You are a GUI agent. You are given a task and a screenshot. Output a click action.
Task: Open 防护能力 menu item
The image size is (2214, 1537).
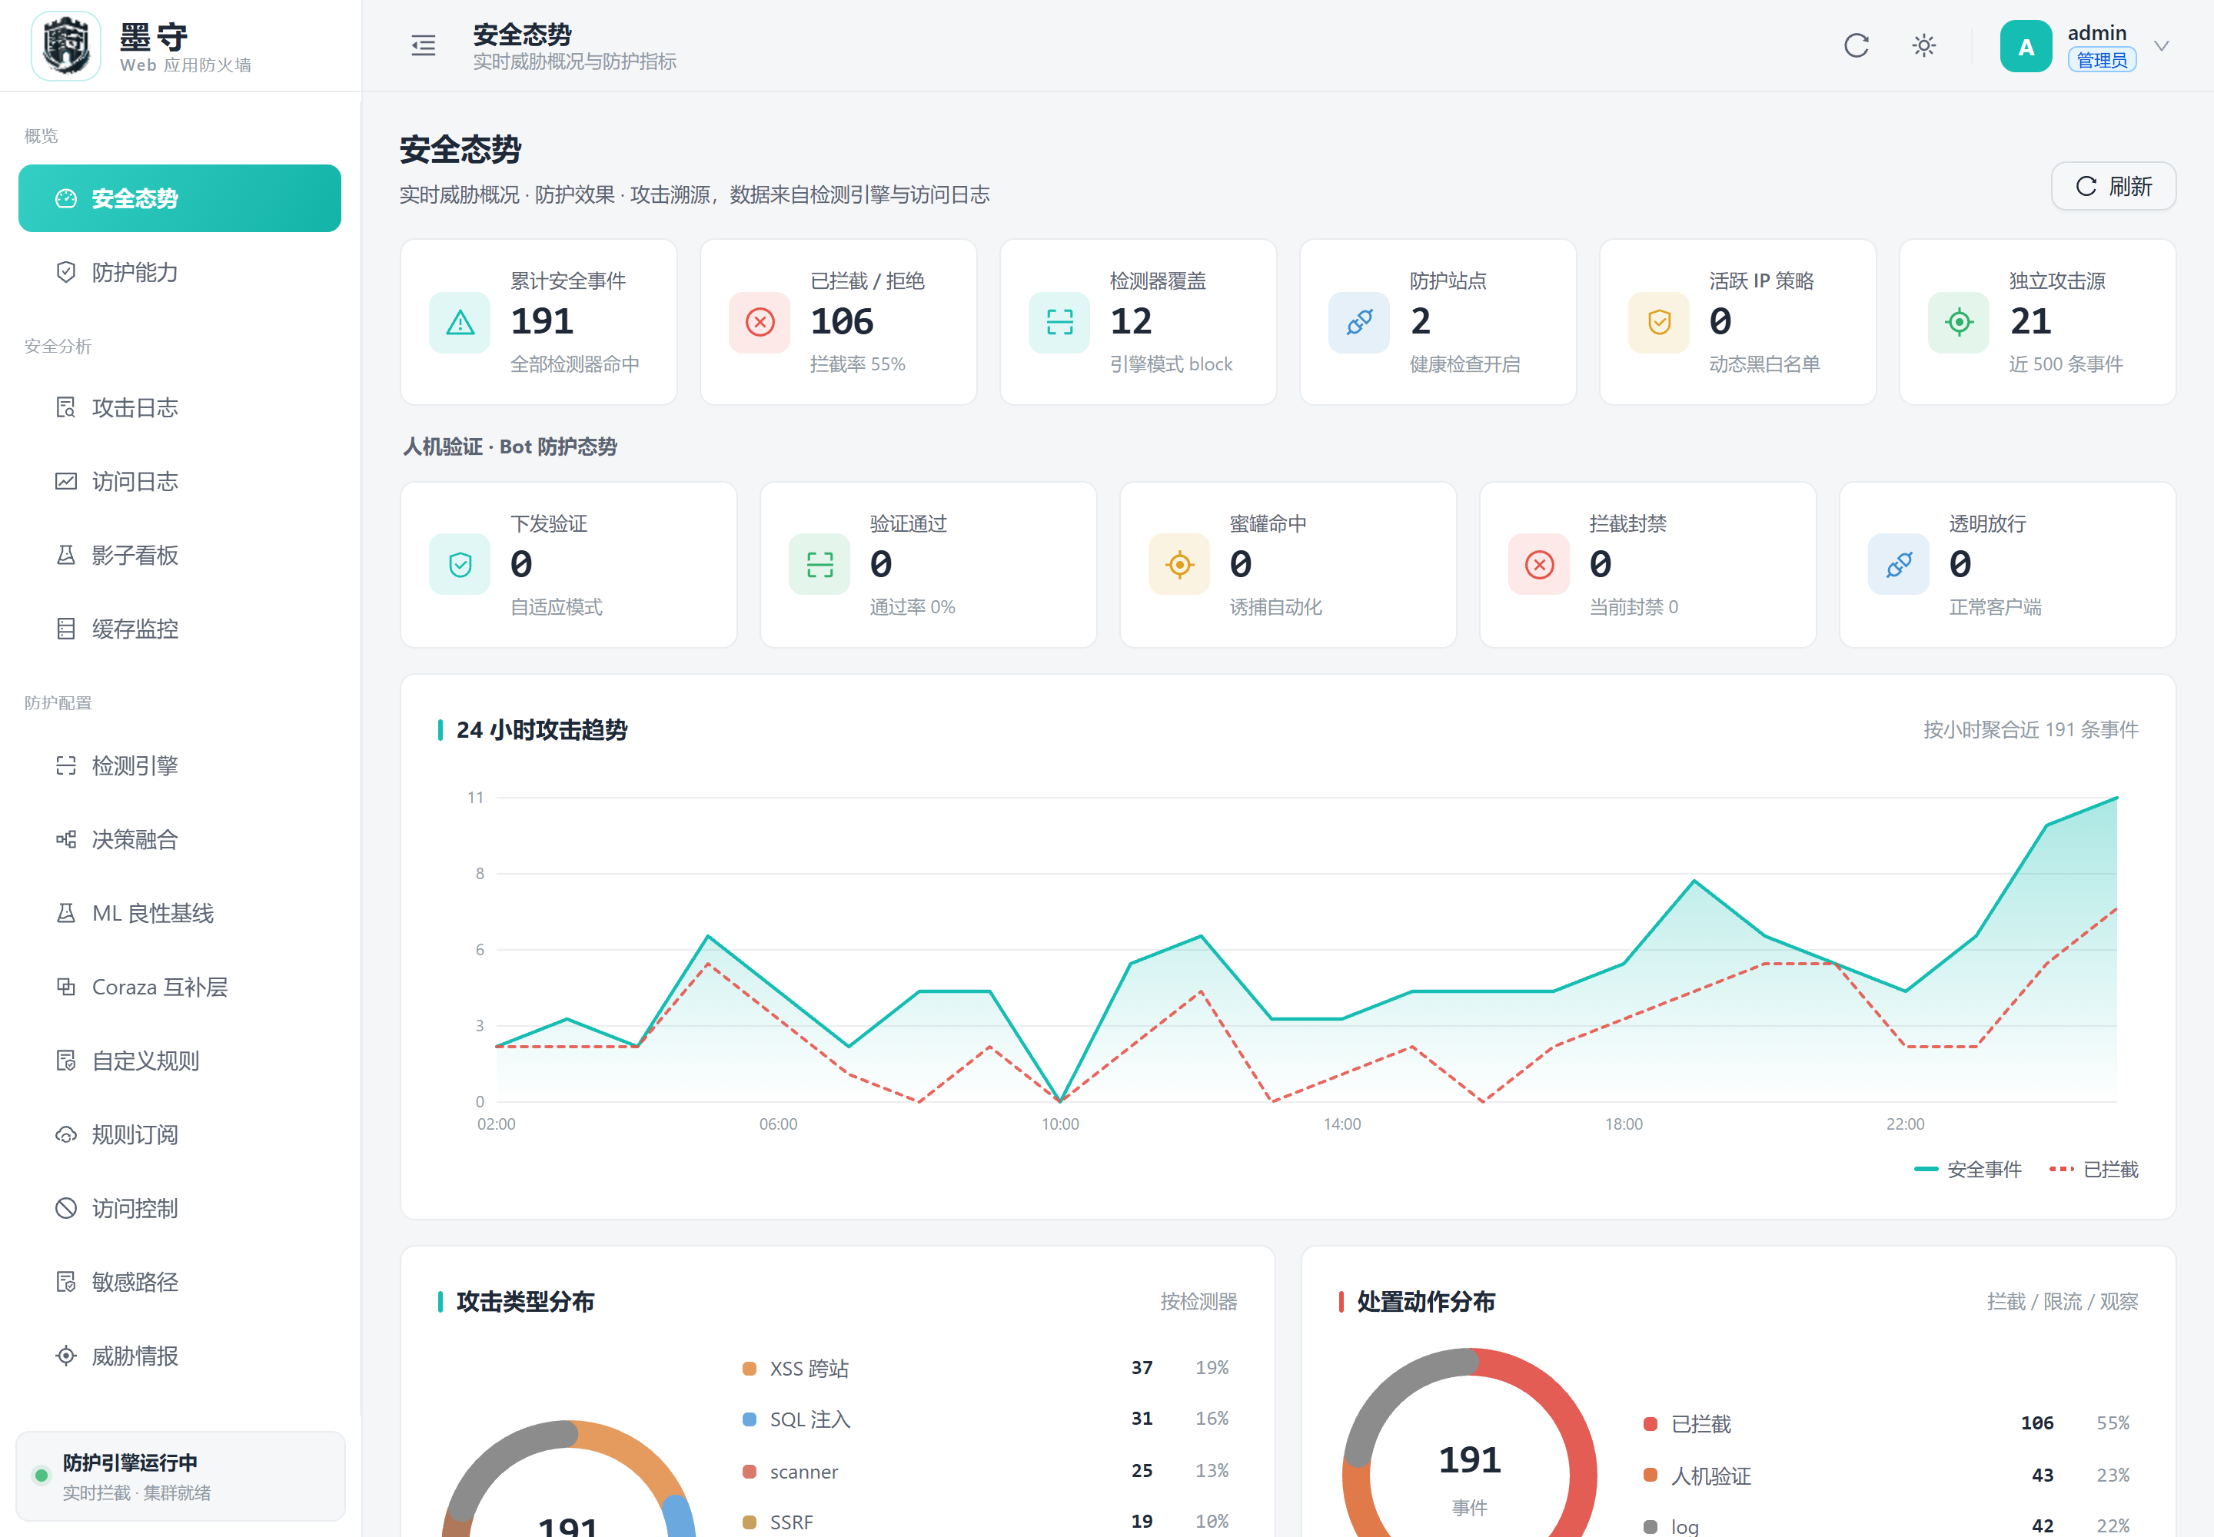(x=179, y=271)
